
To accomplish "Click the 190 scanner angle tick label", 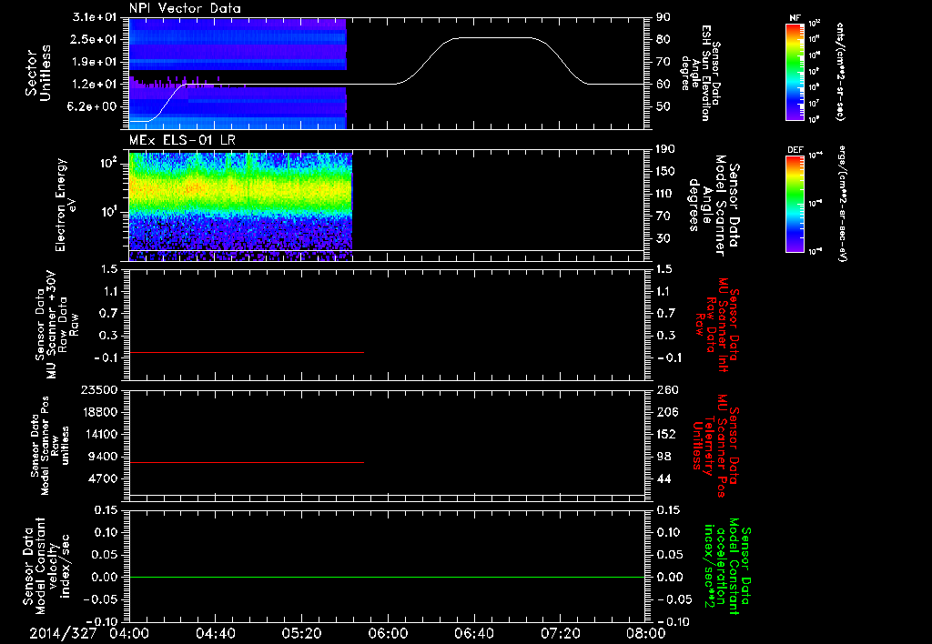I will [x=666, y=149].
